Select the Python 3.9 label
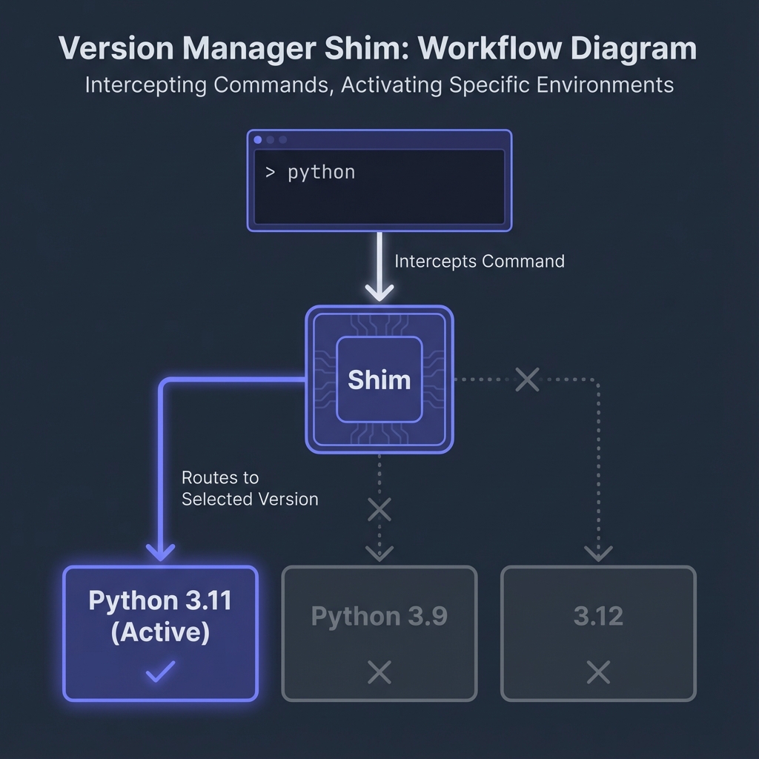759x759 pixels. (379, 616)
